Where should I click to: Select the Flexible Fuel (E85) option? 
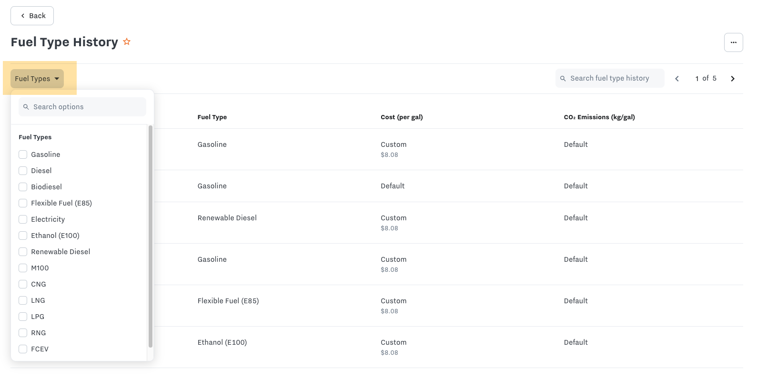[23, 203]
